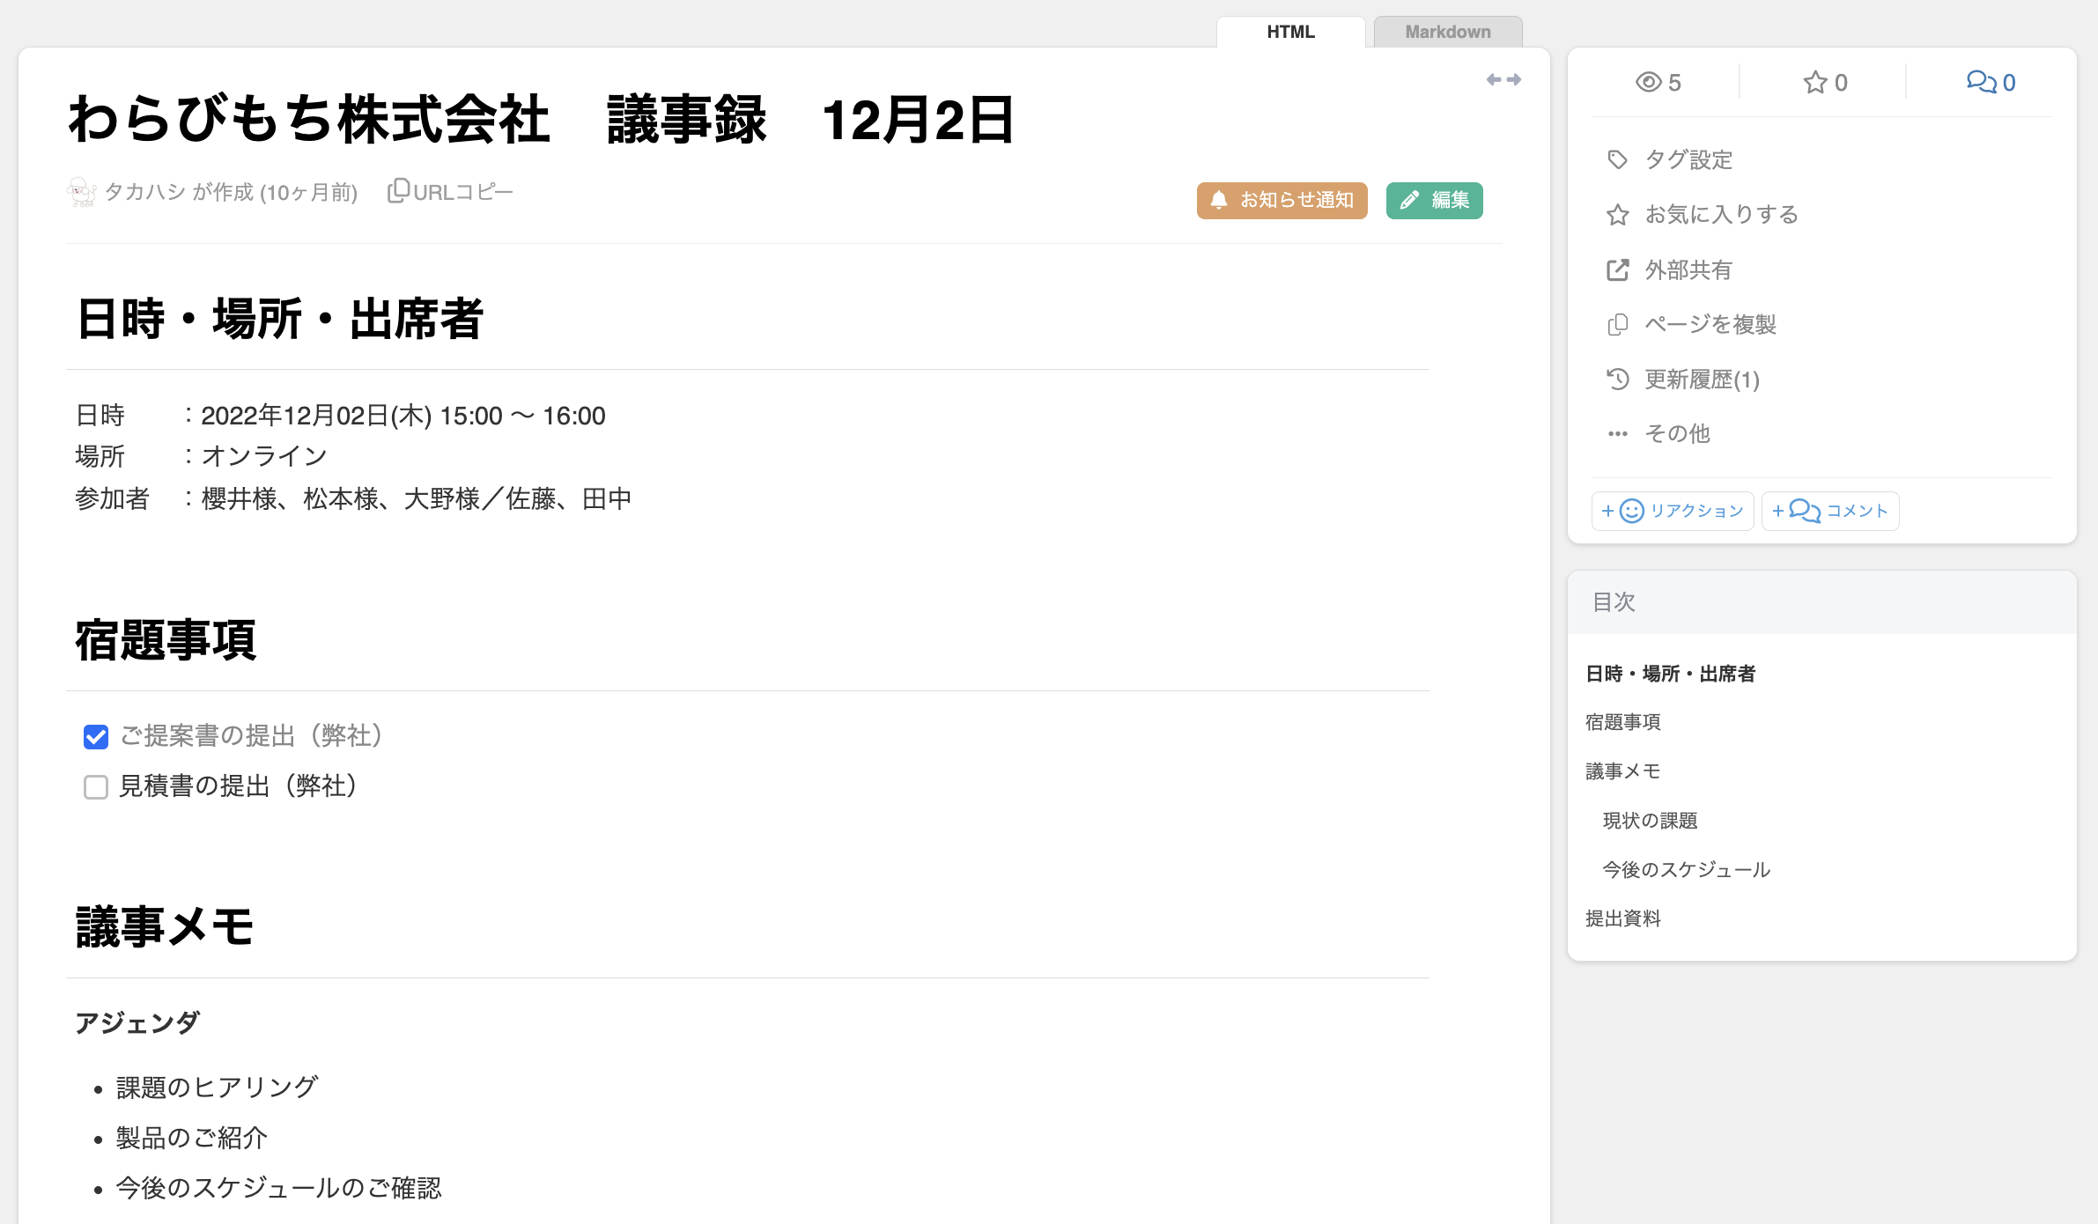Uncheck ご提案書の提出 task
The image size is (2098, 1224).
coord(96,736)
